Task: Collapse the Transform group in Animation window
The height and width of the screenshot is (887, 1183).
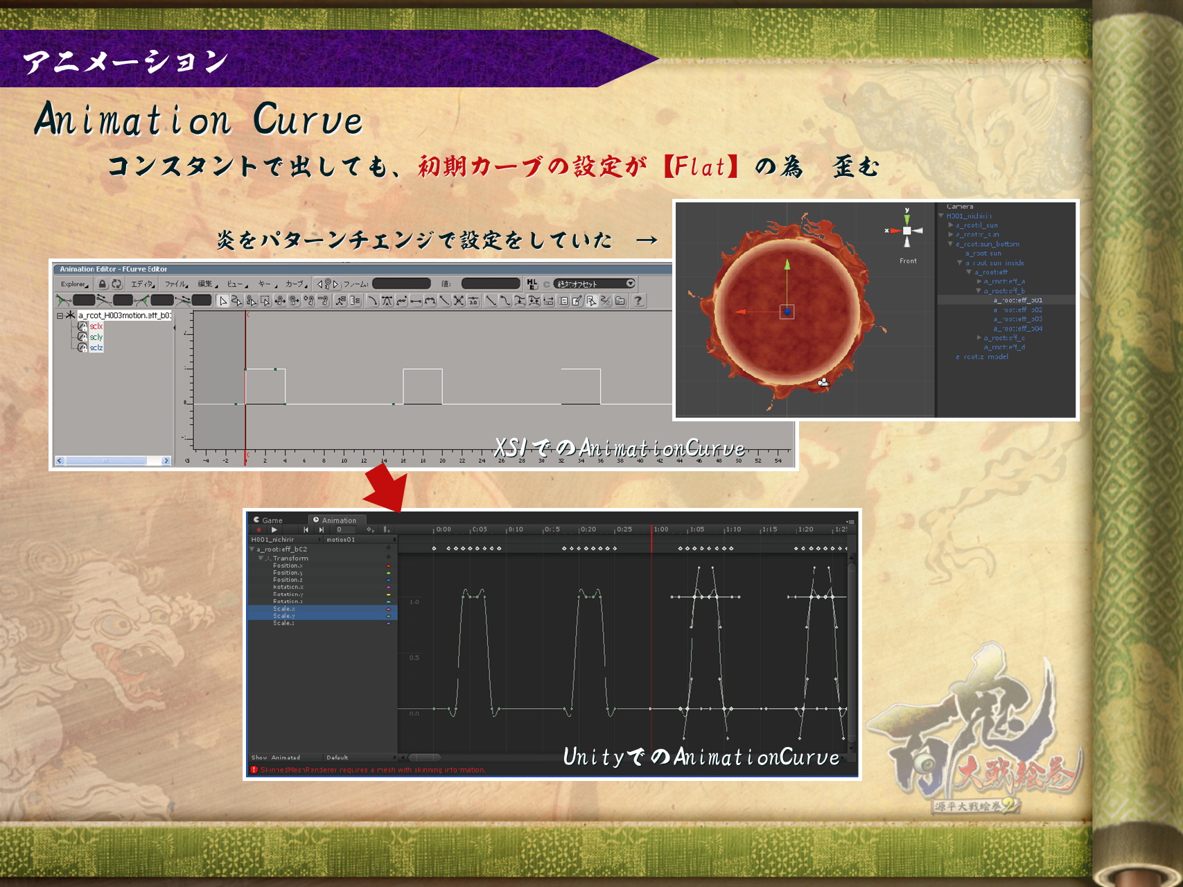Action: point(261,558)
